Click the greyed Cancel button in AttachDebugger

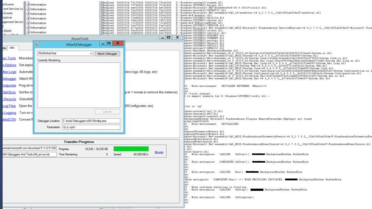point(107,112)
